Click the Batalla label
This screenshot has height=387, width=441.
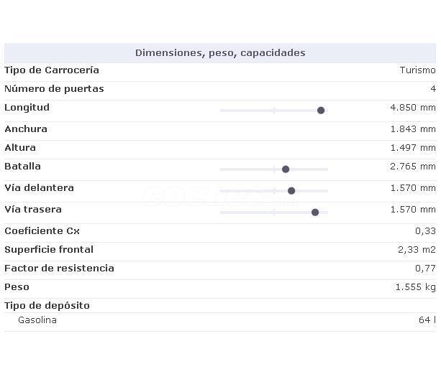pos(22,167)
